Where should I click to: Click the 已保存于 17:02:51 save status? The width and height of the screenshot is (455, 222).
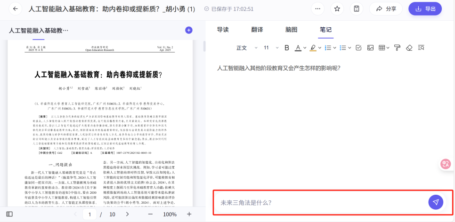click(x=229, y=9)
